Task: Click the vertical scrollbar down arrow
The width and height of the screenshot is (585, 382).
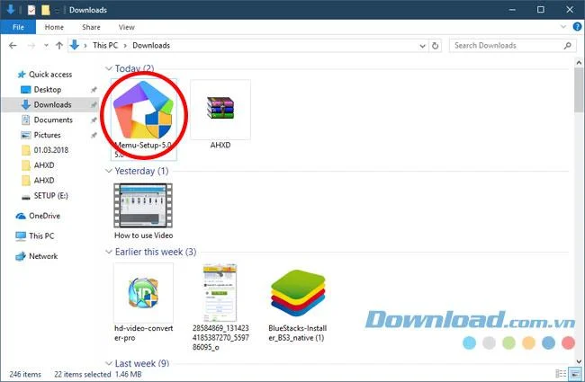Action: pos(579,361)
